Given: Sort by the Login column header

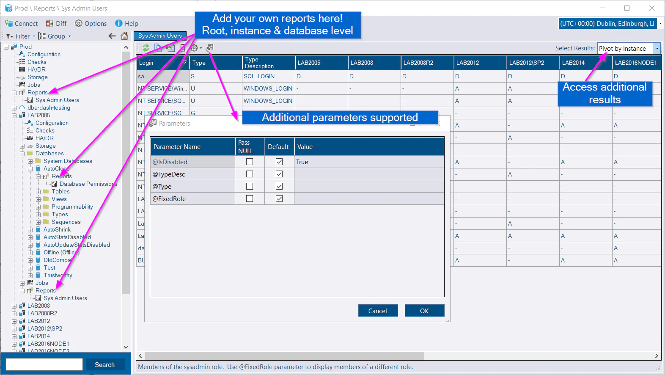Looking at the screenshot, I should (163, 63).
